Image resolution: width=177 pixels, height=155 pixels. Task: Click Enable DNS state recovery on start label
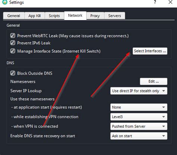tap(43, 136)
